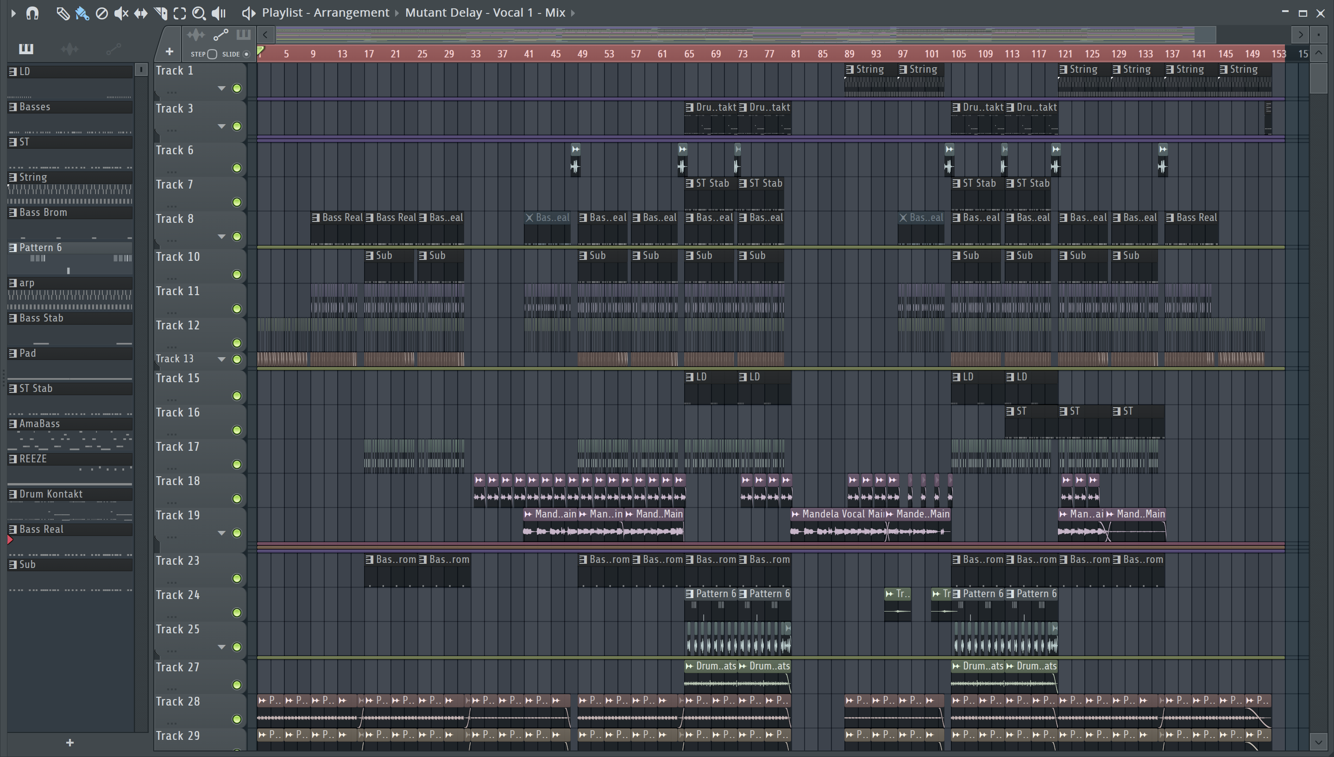
Task: Select the Slip tool
Action: point(140,13)
